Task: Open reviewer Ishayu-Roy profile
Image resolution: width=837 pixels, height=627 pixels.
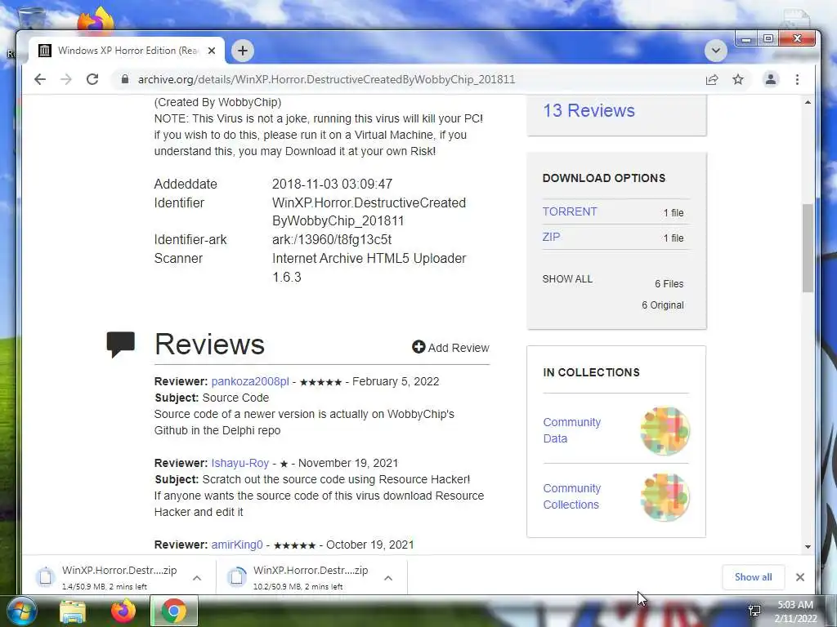Action: click(x=240, y=463)
